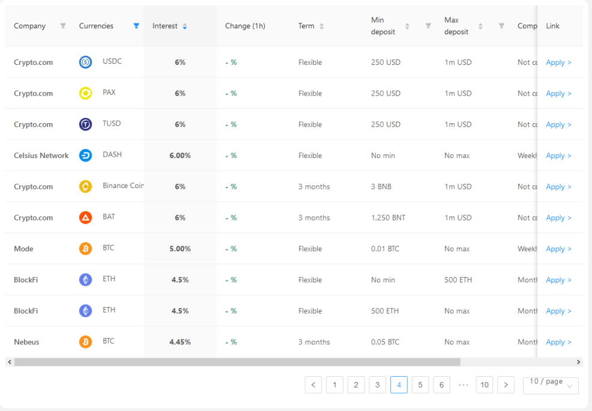Toggle sorting arrows on Term column
The image size is (592, 411).
pos(322,26)
